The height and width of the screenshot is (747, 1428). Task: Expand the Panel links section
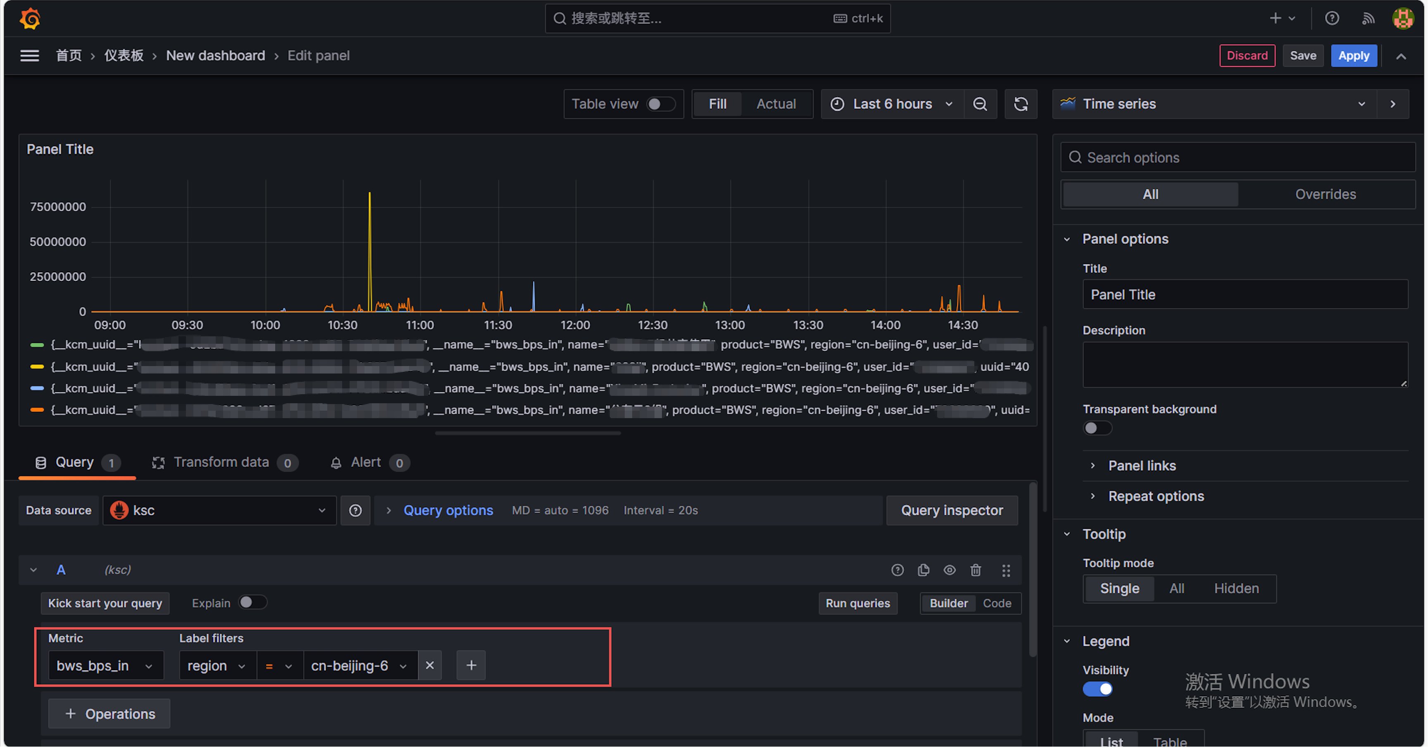point(1141,466)
